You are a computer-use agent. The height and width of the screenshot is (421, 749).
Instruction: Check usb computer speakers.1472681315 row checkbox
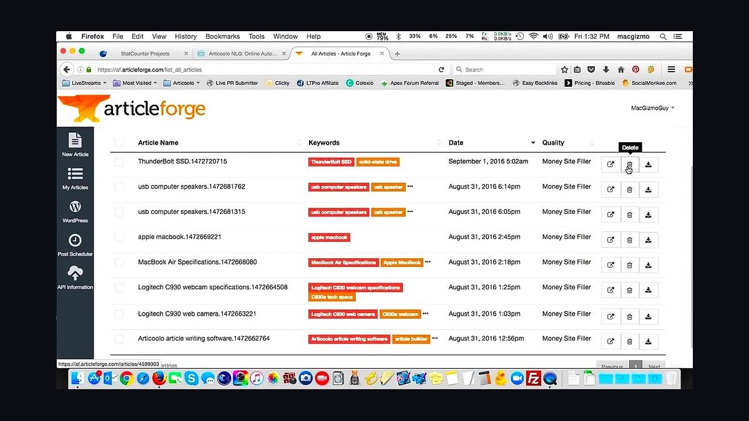119,212
